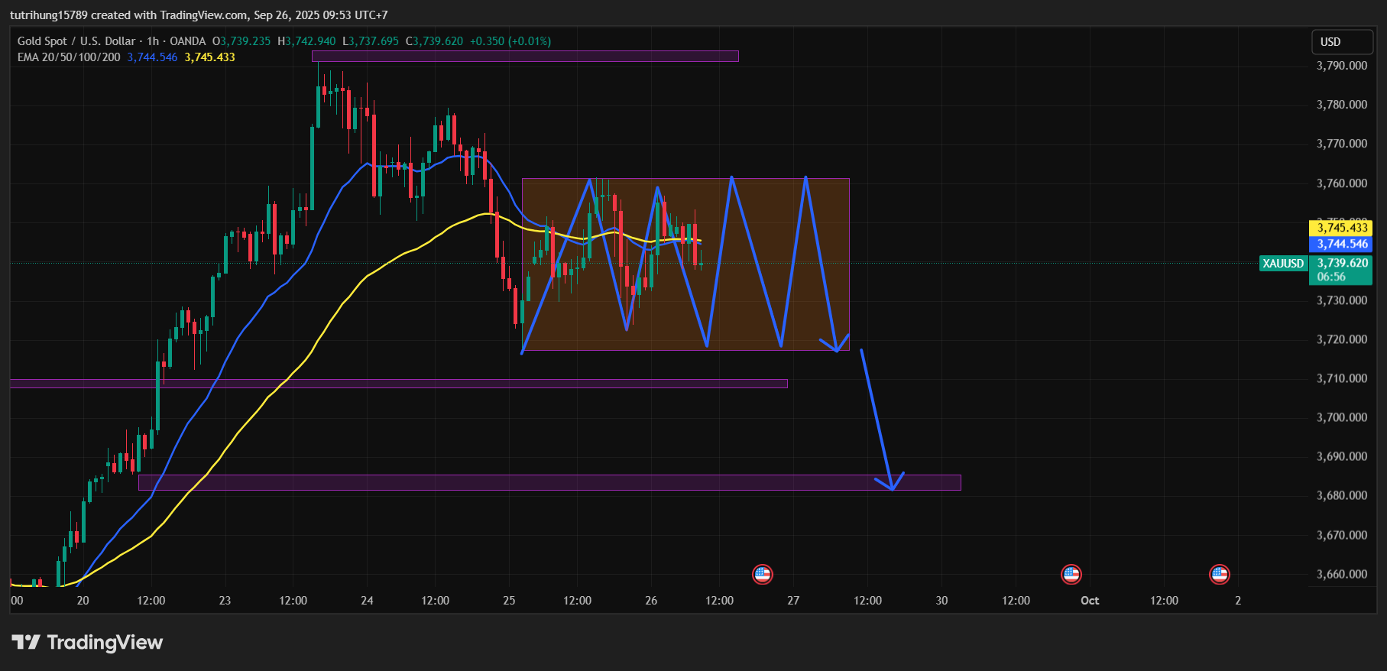This screenshot has height=671, width=1387.
Task: Click the small blue arrowhead inside orange box corner
Action: tap(836, 344)
